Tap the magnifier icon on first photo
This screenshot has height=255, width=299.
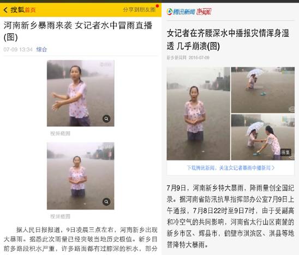coord(106,118)
